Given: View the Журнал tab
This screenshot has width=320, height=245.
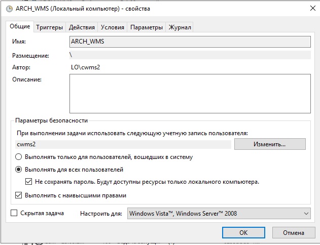Looking at the screenshot, I should tap(180, 27).
